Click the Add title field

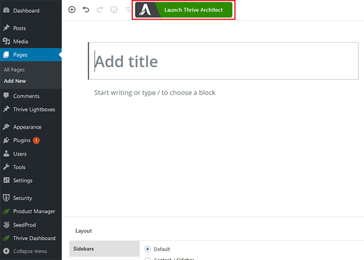click(x=223, y=61)
